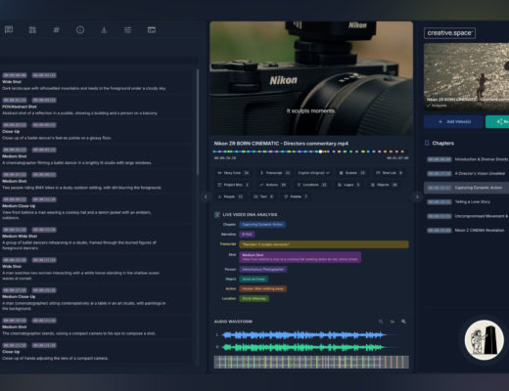The image size is (509, 391).
Task: Select the Medium Wide Shot ballet rehearsal entry
Action: (x=97, y=239)
